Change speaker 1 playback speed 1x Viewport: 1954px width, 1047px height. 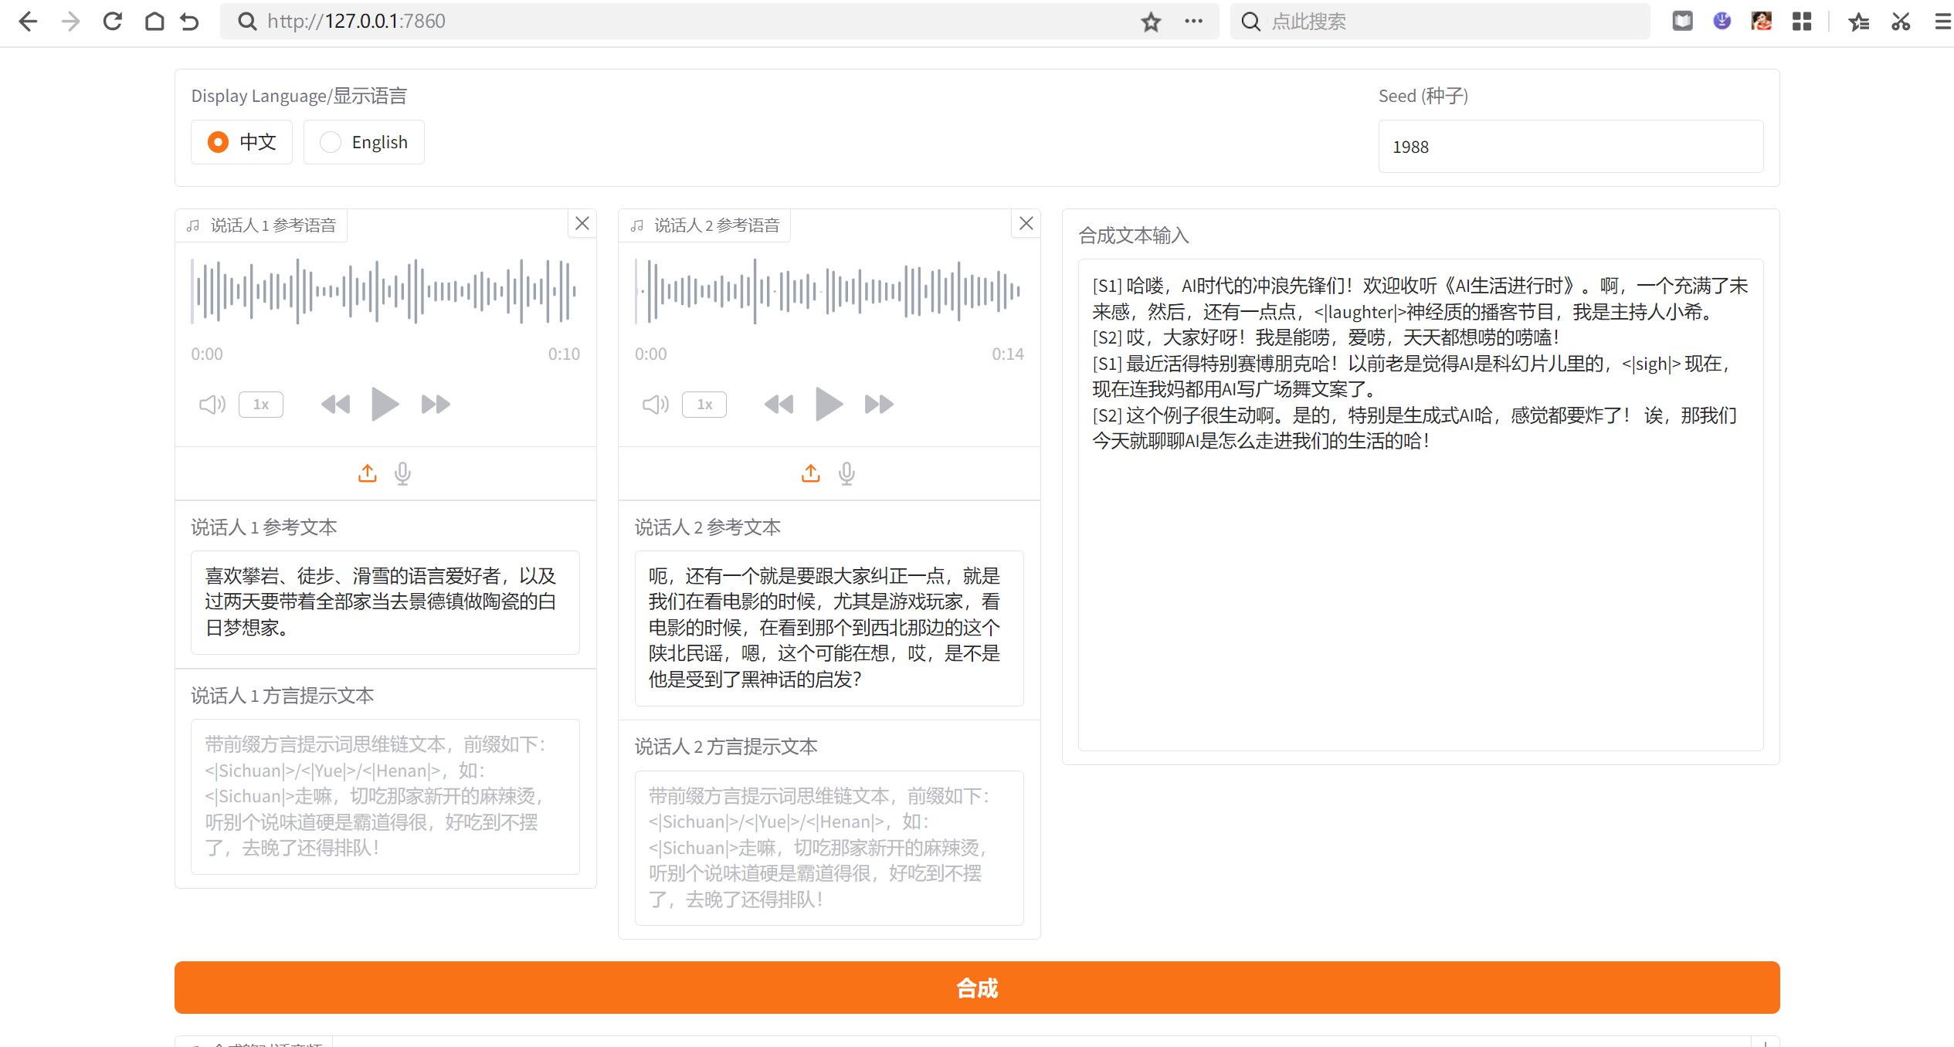[261, 404]
